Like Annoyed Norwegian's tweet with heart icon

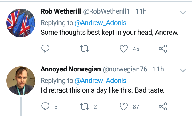pos(124,106)
